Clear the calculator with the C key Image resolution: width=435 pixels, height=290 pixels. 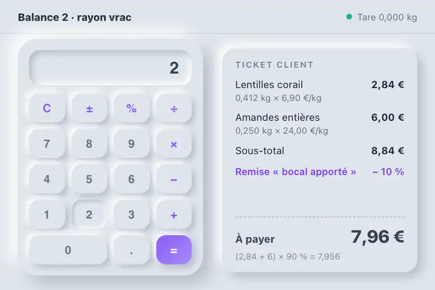point(47,108)
